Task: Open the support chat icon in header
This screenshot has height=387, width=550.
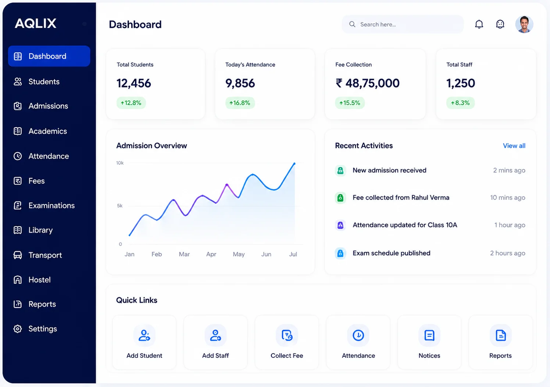Action: 500,24
